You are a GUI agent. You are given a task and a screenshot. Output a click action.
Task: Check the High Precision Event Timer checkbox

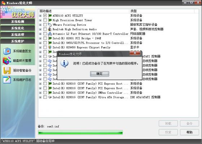[x=45, y=20]
